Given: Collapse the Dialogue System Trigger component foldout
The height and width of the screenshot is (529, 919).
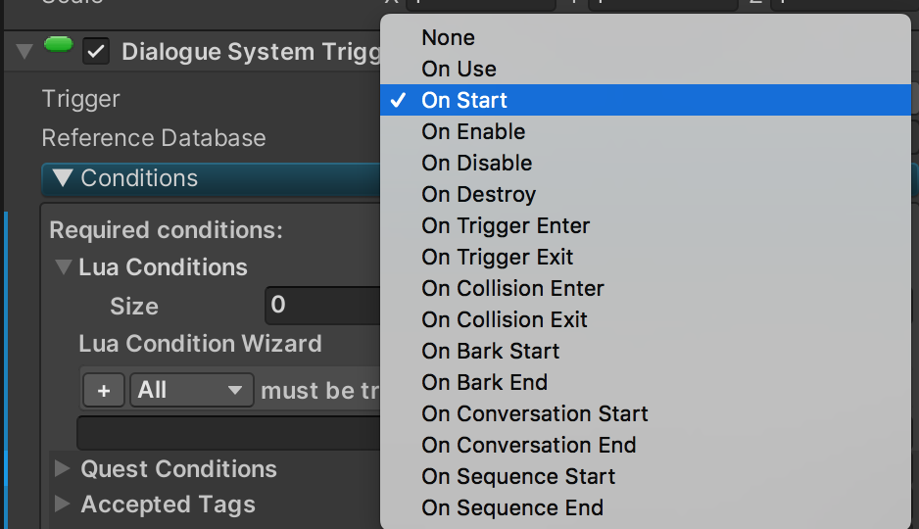Looking at the screenshot, I should pyautogui.click(x=24, y=52).
